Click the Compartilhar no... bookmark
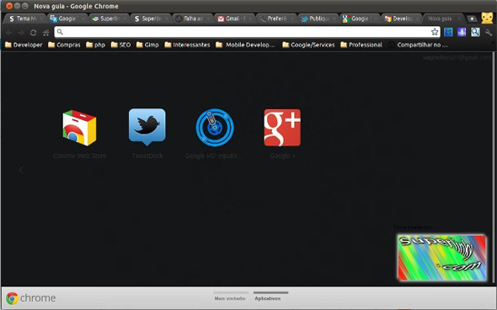Image resolution: width=497 pixels, height=310 pixels. click(419, 45)
